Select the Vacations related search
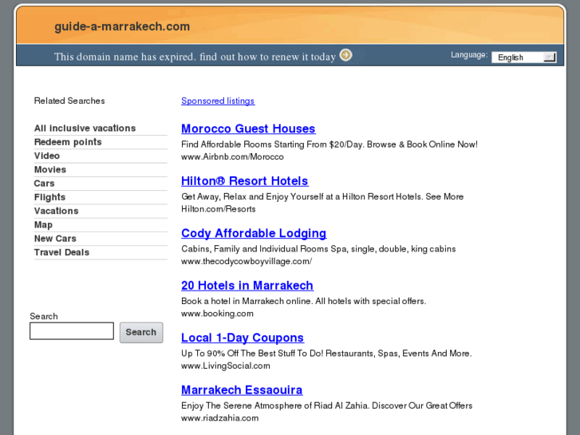This screenshot has width=580, height=435. (56, 211)
